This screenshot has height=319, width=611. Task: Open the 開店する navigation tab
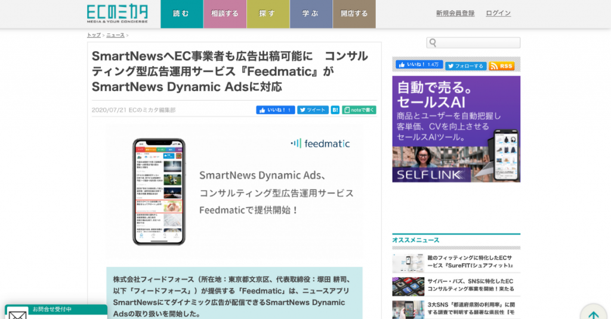354,14
